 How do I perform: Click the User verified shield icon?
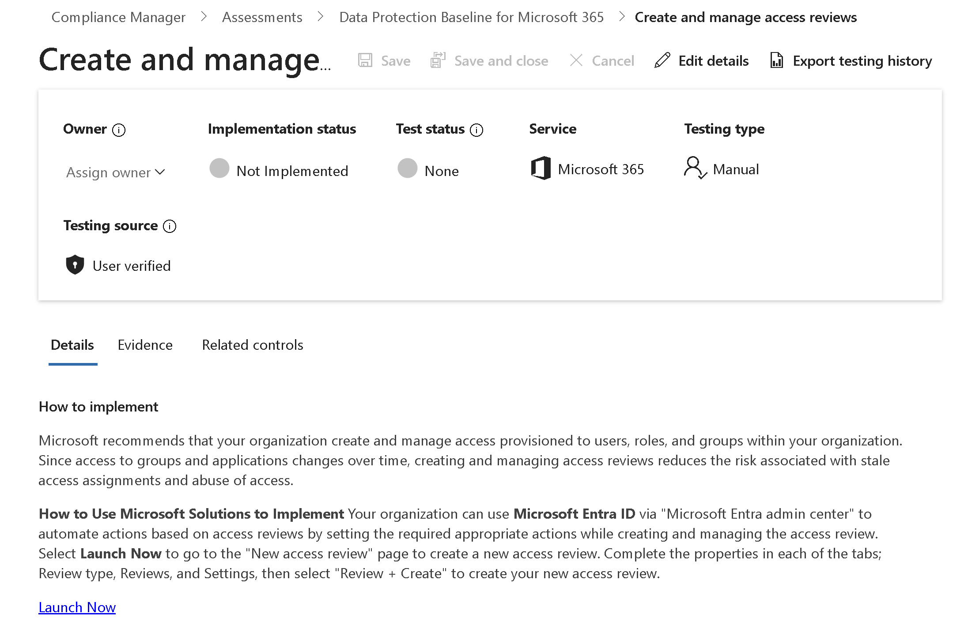pyautogui.click(x=75, y=265)
